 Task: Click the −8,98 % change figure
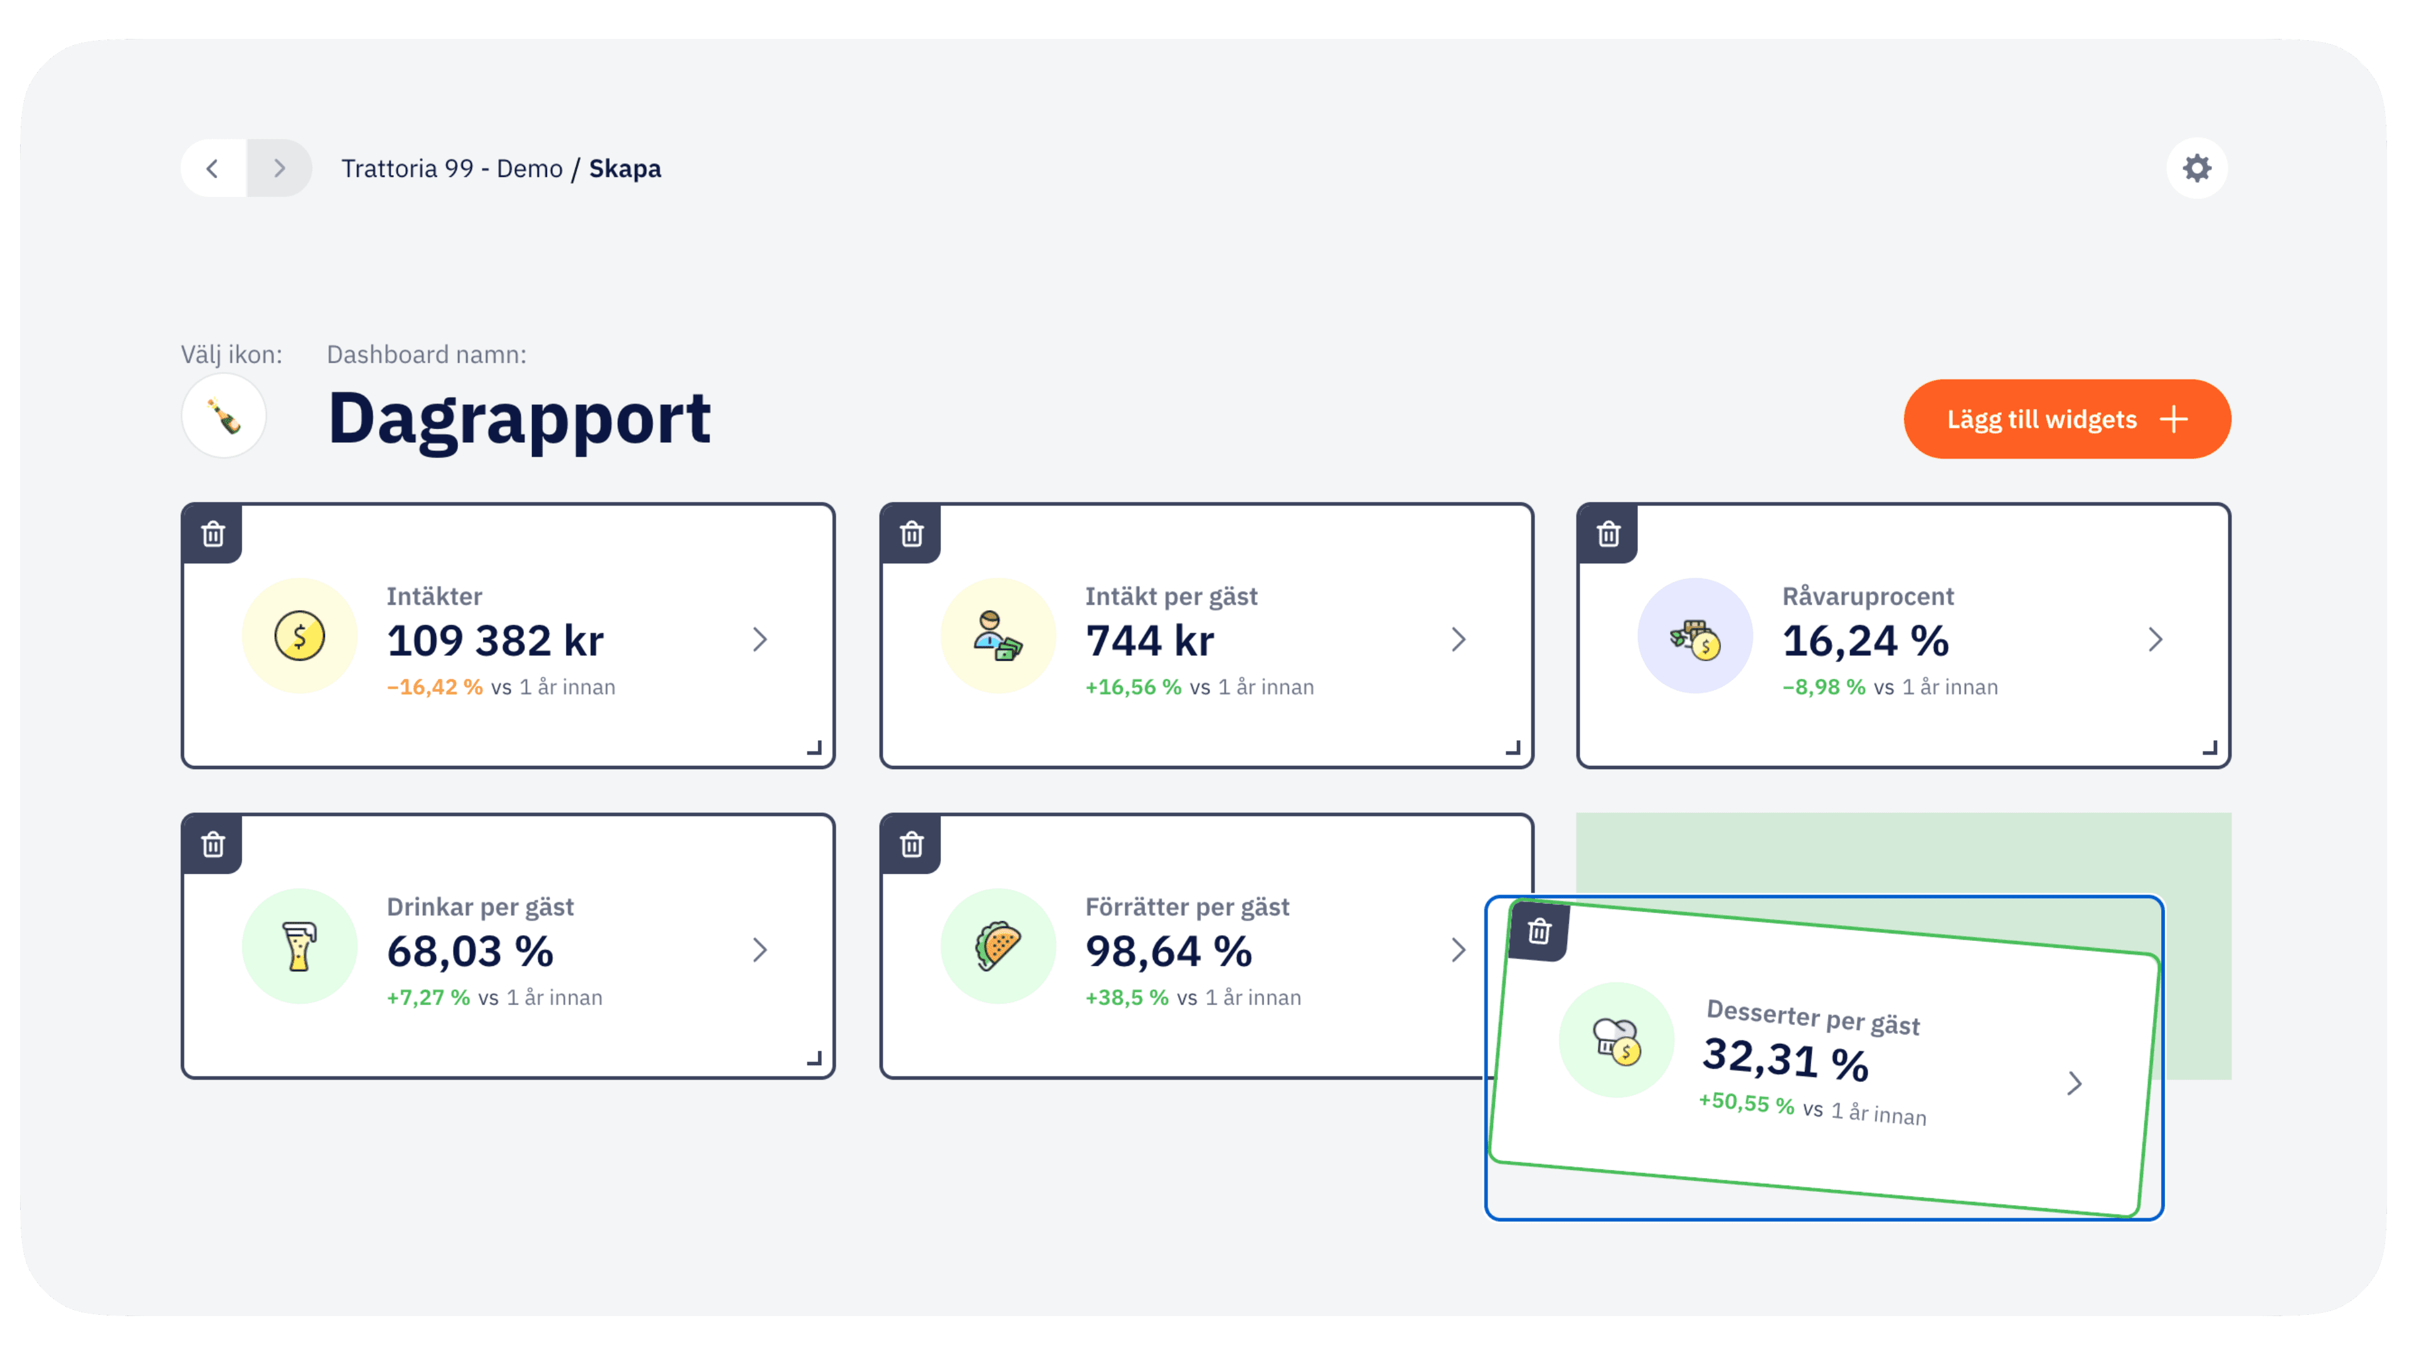pos(1824,686)
